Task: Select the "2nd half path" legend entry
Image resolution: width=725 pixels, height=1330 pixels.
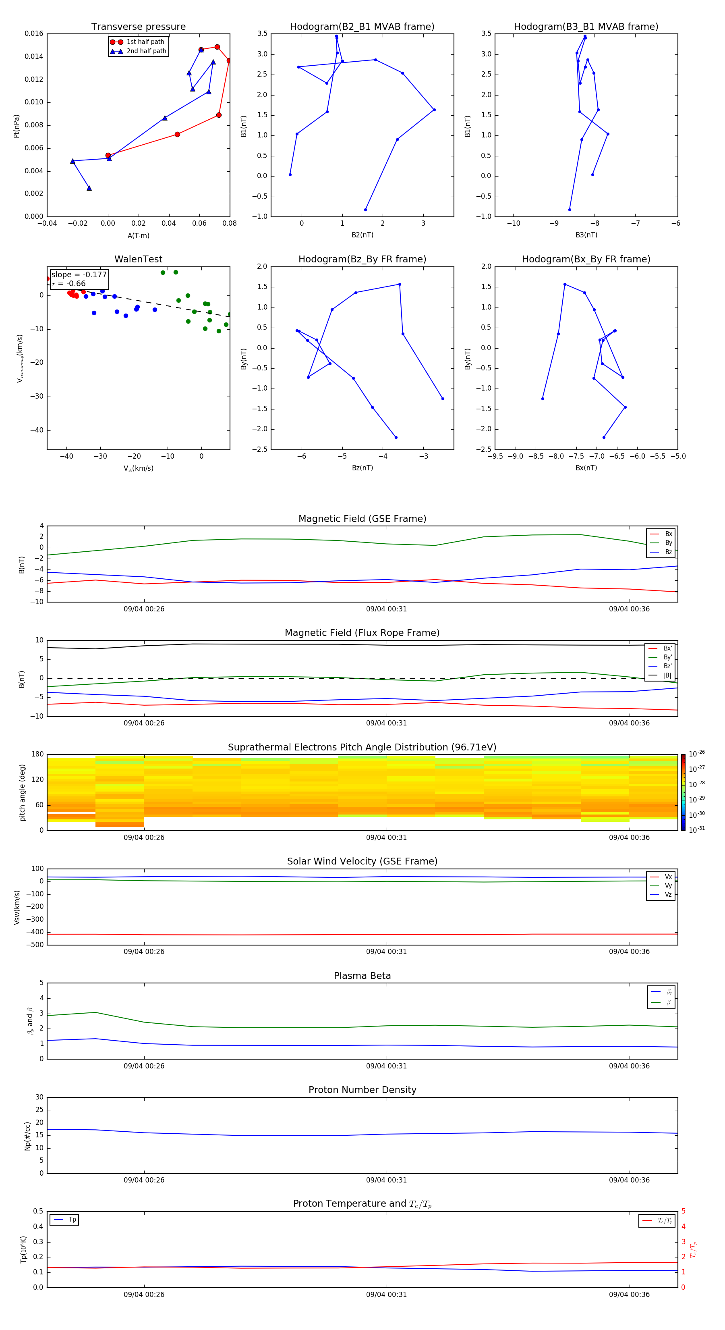Action: click(138, 51)
